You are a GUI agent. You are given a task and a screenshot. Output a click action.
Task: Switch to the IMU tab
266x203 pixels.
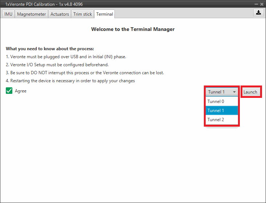coord(8,14)
